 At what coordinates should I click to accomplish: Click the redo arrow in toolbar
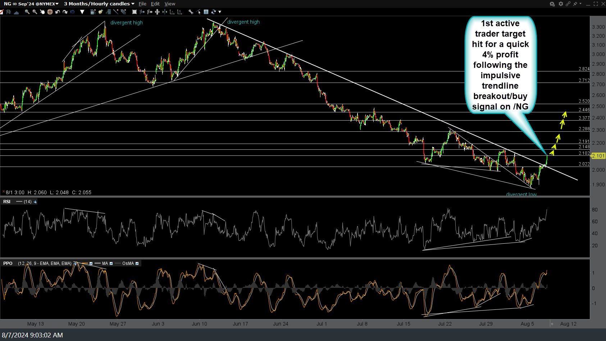point(65,12)
